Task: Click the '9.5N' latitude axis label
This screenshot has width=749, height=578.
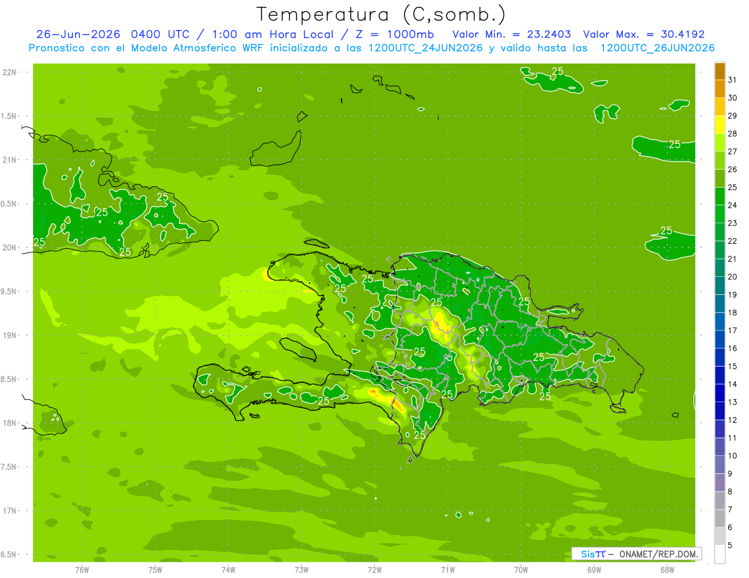Action: (9, 291)
